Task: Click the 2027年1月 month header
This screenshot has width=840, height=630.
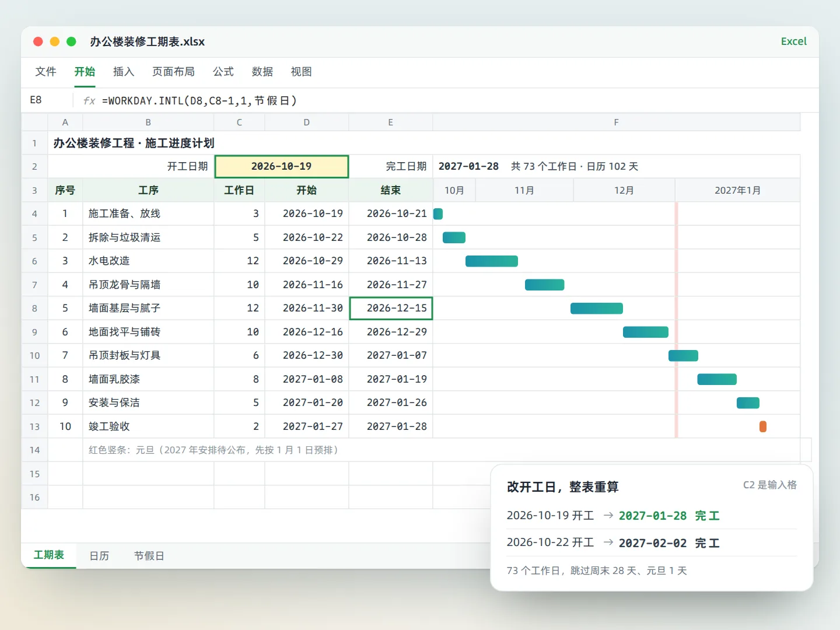Action: (x=737, y=190)
